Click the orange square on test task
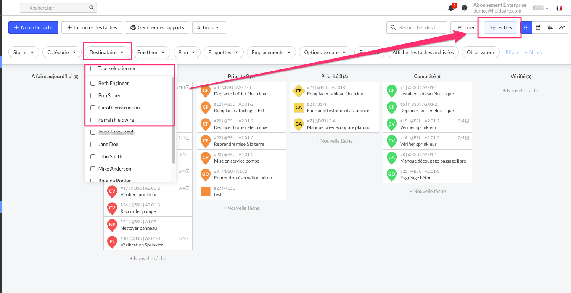The width and height of the screenshot is (571, 293). [x=206, y=191]
